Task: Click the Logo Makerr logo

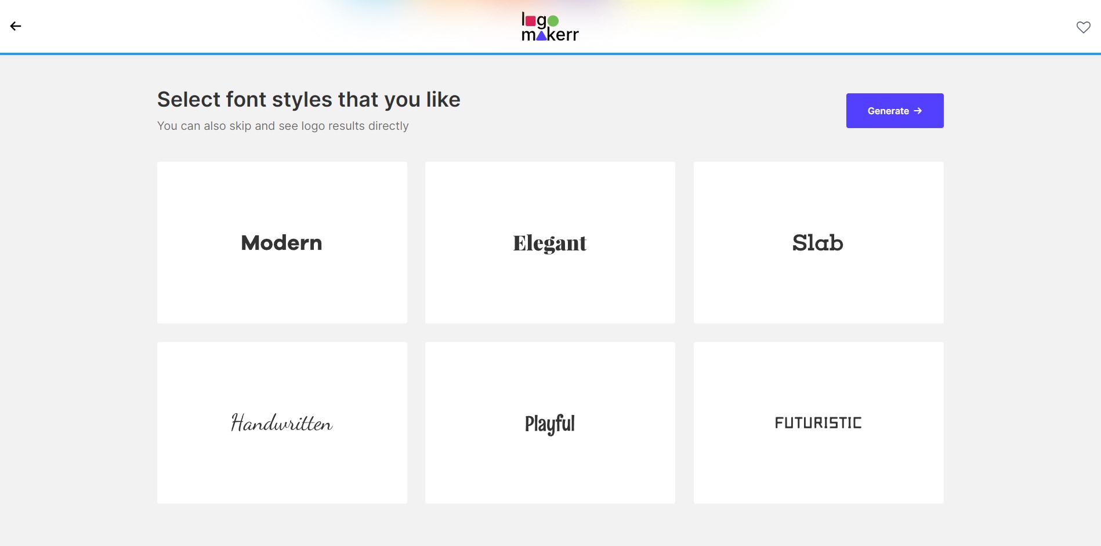Action: (550, 27)
